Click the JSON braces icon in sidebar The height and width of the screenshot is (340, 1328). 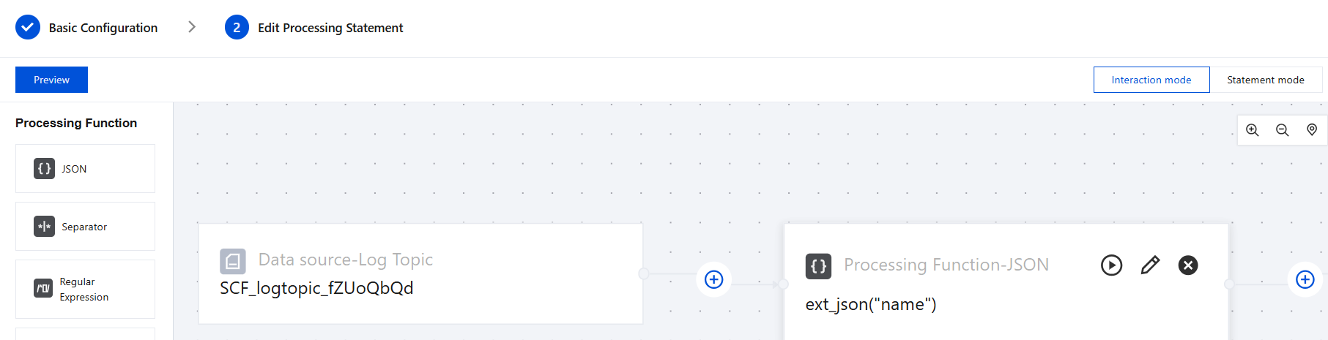coord(44,169)
